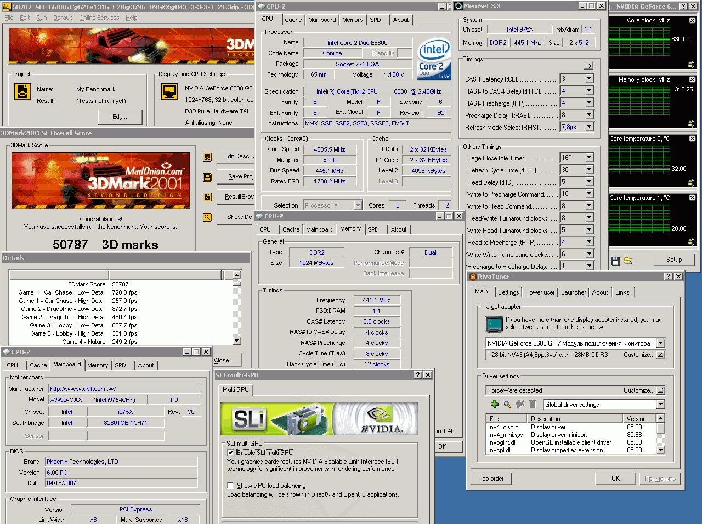Select the nvoglnt.dll row in driver list
Image resolution: width=702 pixels, height=524 pixels.
pyautogui.click(x=572, y=442)
